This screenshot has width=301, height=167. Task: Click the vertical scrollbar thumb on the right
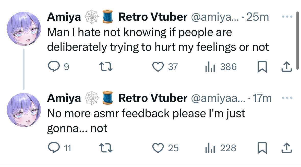[x=297, y=40]
